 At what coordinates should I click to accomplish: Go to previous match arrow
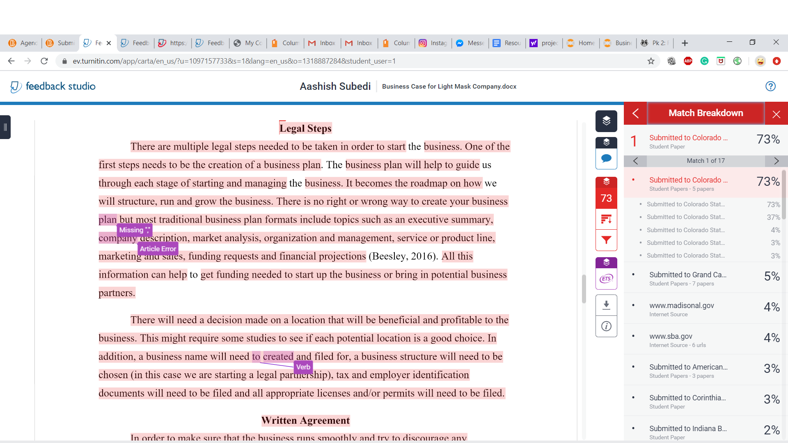(x=635, y=161)
